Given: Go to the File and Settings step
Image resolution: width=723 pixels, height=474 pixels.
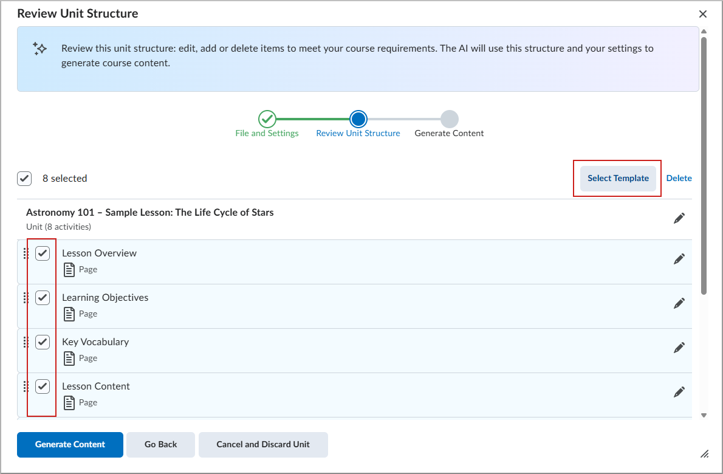Looking at the screenshot, I should pyautogui.click(x=267, y=119).
